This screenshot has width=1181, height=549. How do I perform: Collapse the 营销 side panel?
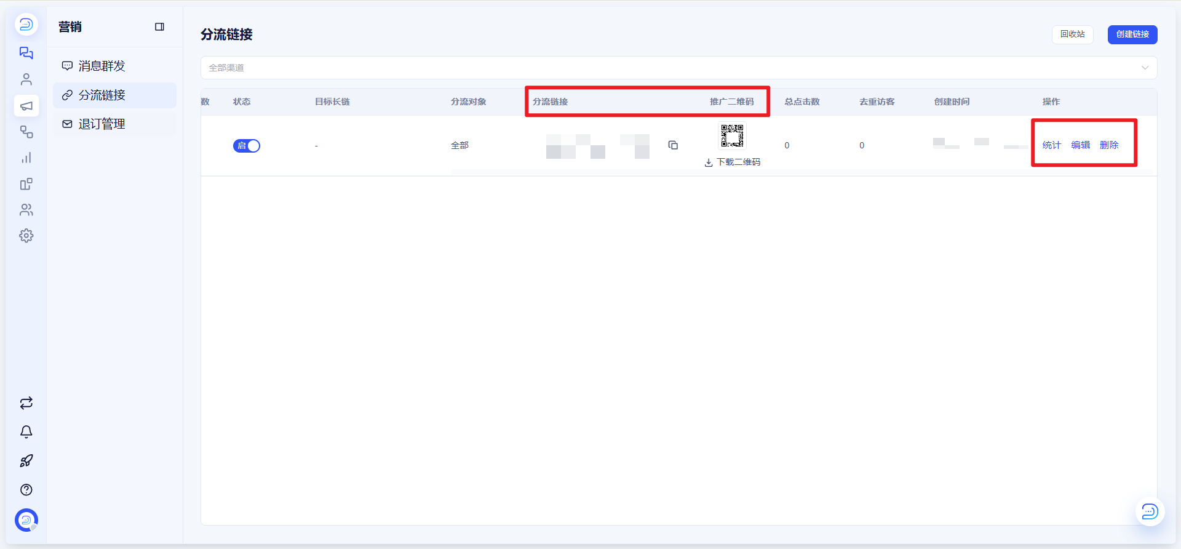pyautogui.click(x=159, y=27)
